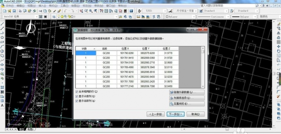Click the 位置 X column header
The width and height of the screenshot is (281, 134).
click(127, 49)
